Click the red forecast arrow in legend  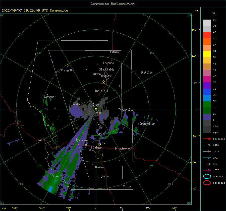(x=207, y=139)
